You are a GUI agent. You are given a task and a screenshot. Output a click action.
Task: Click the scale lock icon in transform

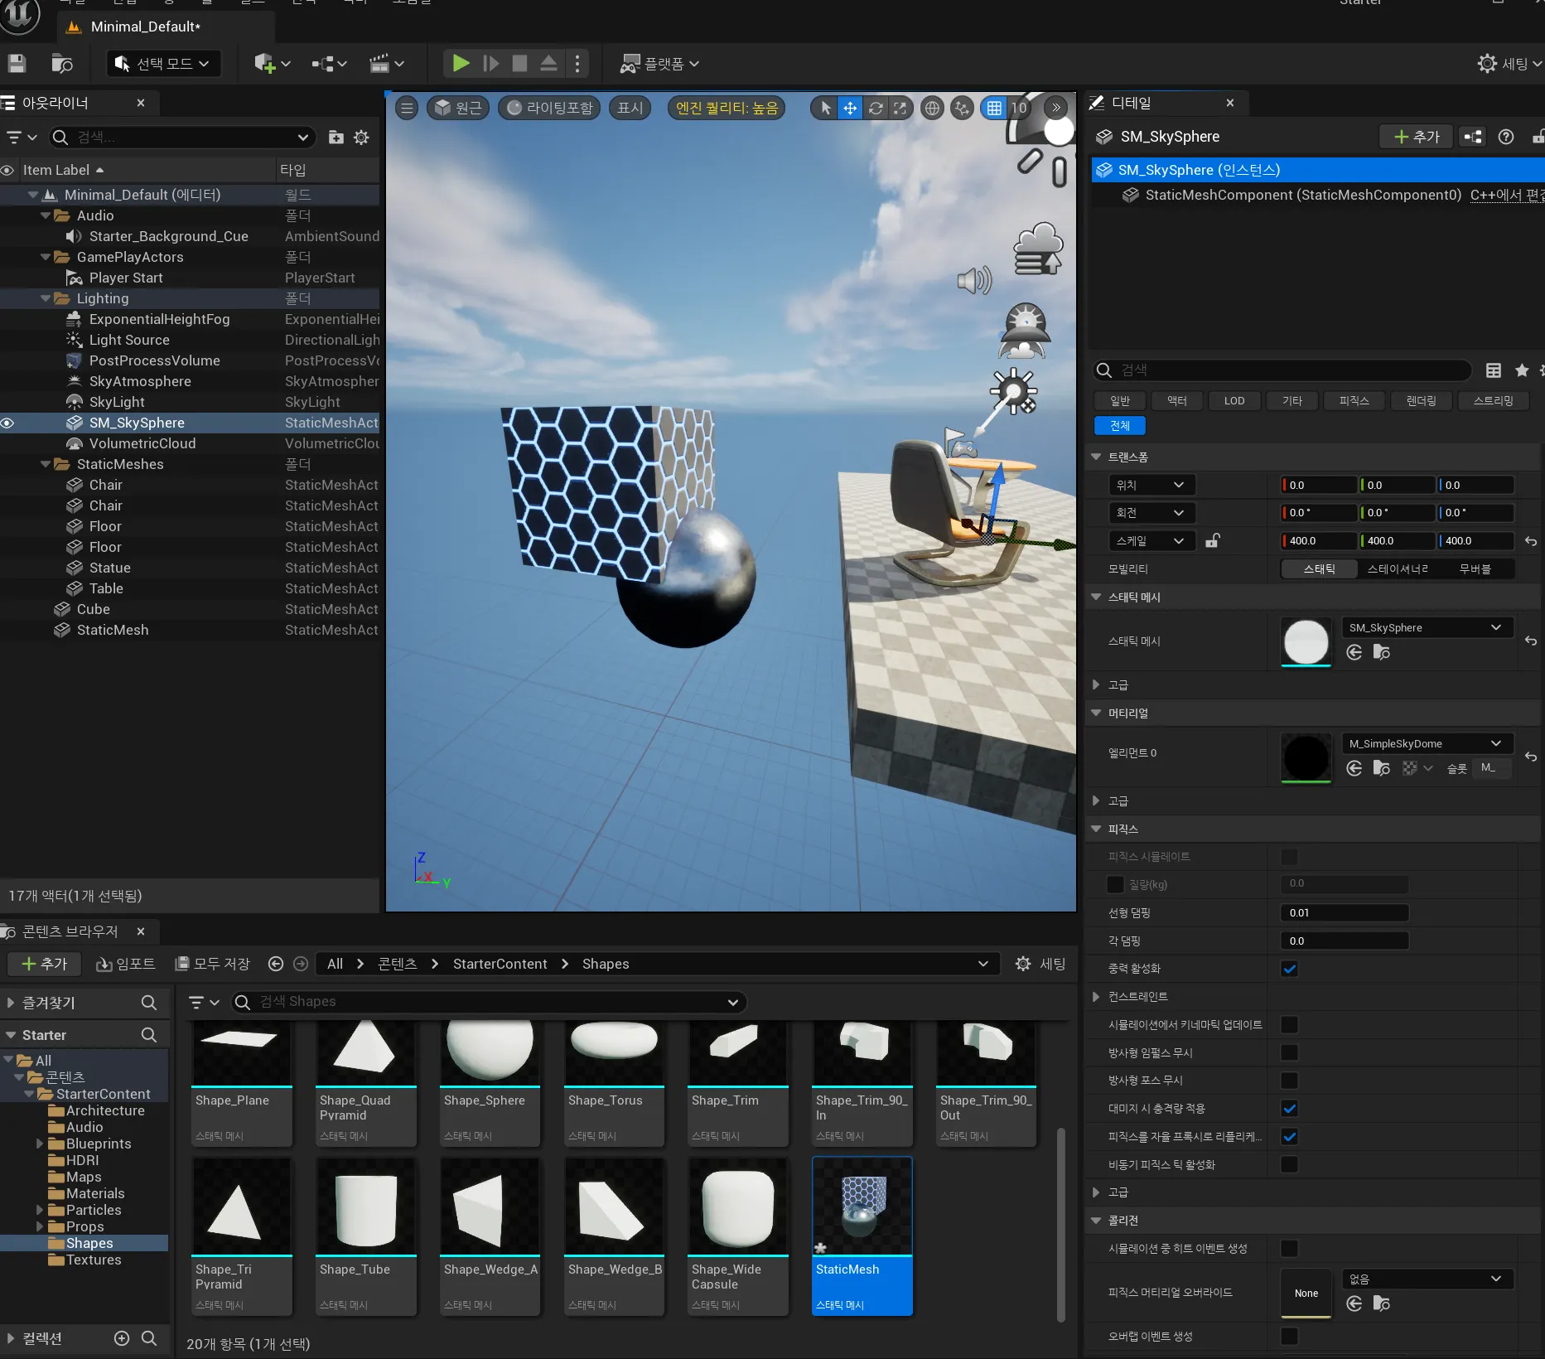(1212, 541)
